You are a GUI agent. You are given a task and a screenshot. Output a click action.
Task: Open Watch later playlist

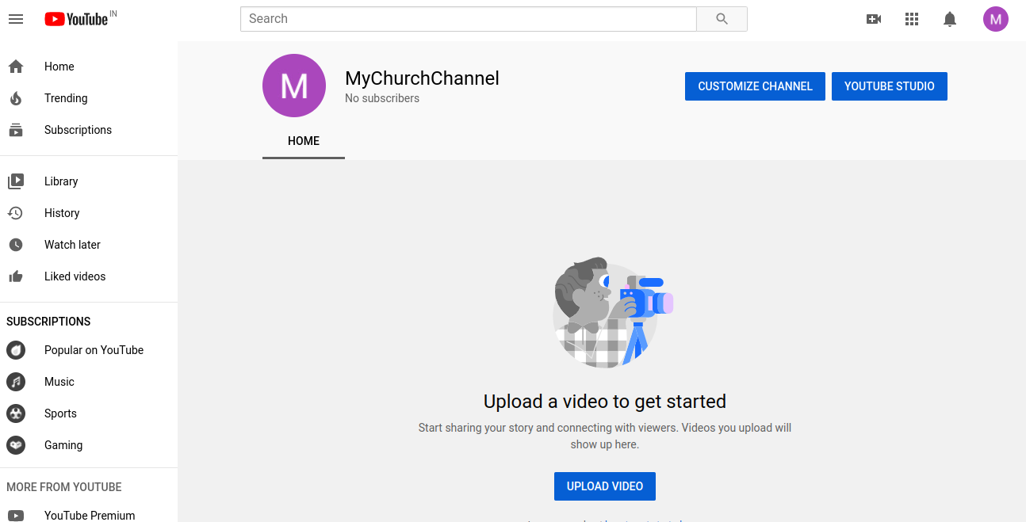pyautogui.click(x=89, y=245)
